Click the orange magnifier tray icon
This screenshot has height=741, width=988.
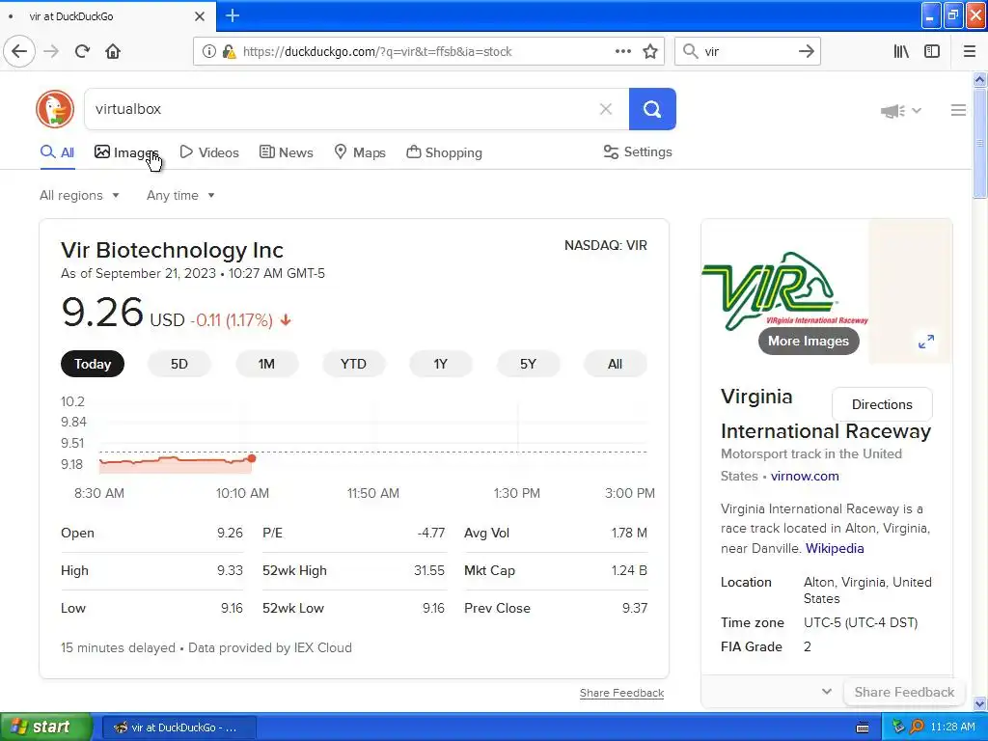917,727
